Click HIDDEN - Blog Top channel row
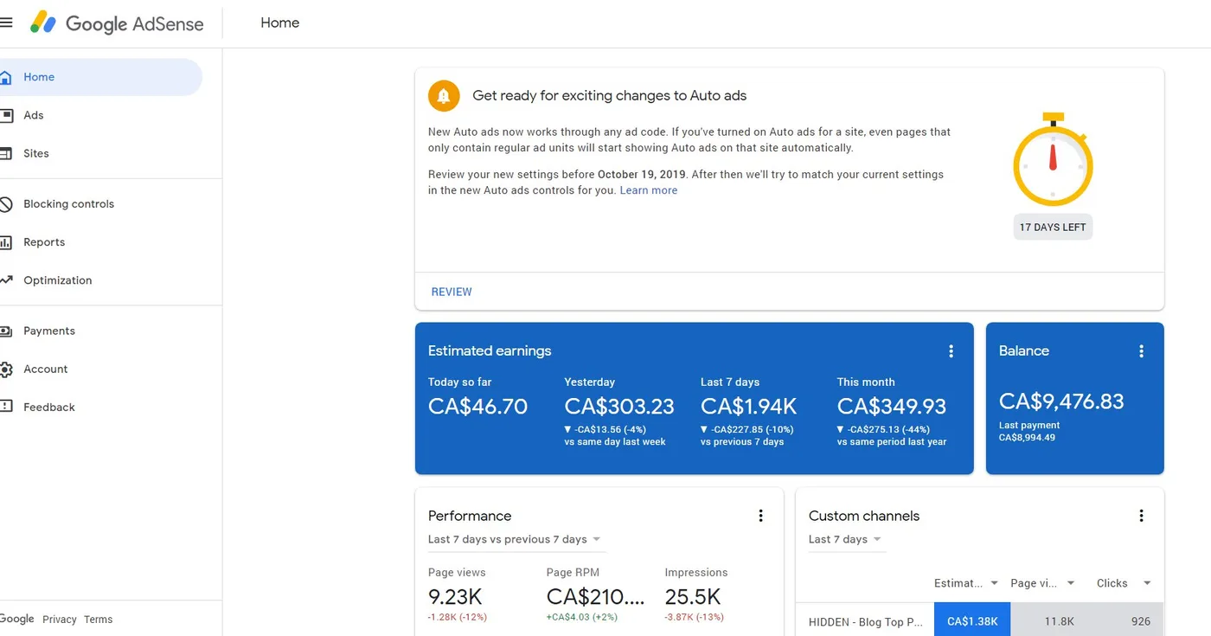 [866, 622]
